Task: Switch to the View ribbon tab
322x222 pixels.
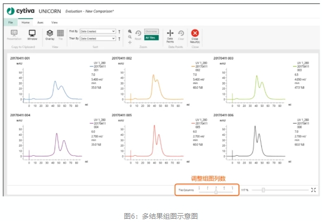Action: point(55,22)
